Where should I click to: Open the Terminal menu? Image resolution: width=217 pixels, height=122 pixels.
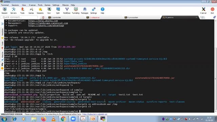click(5, 5)
